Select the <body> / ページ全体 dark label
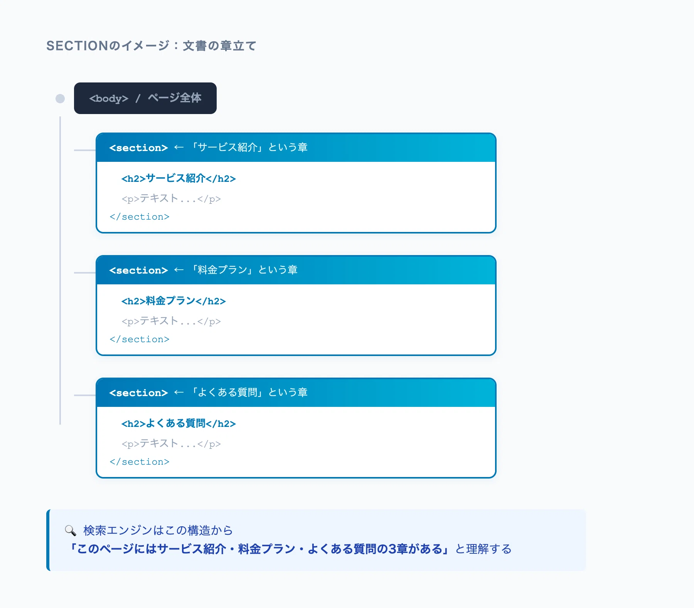The width and height of the screenshot is (694, 608). click(145, 98)
